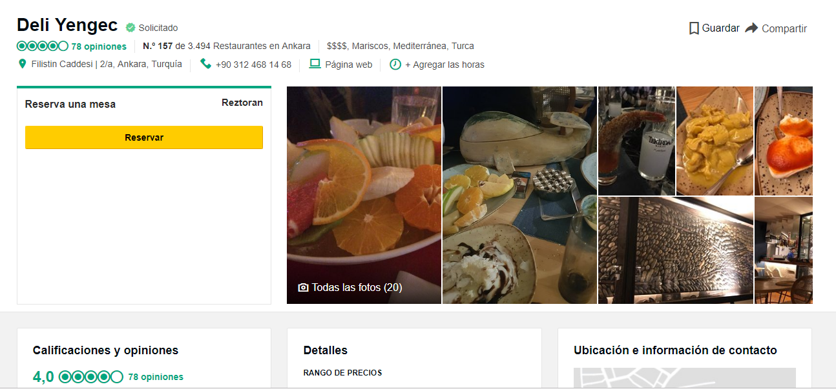The height and width of the screenshot is (391, 836).
Task: Click the phone icon beside the number
Action: 205,64
